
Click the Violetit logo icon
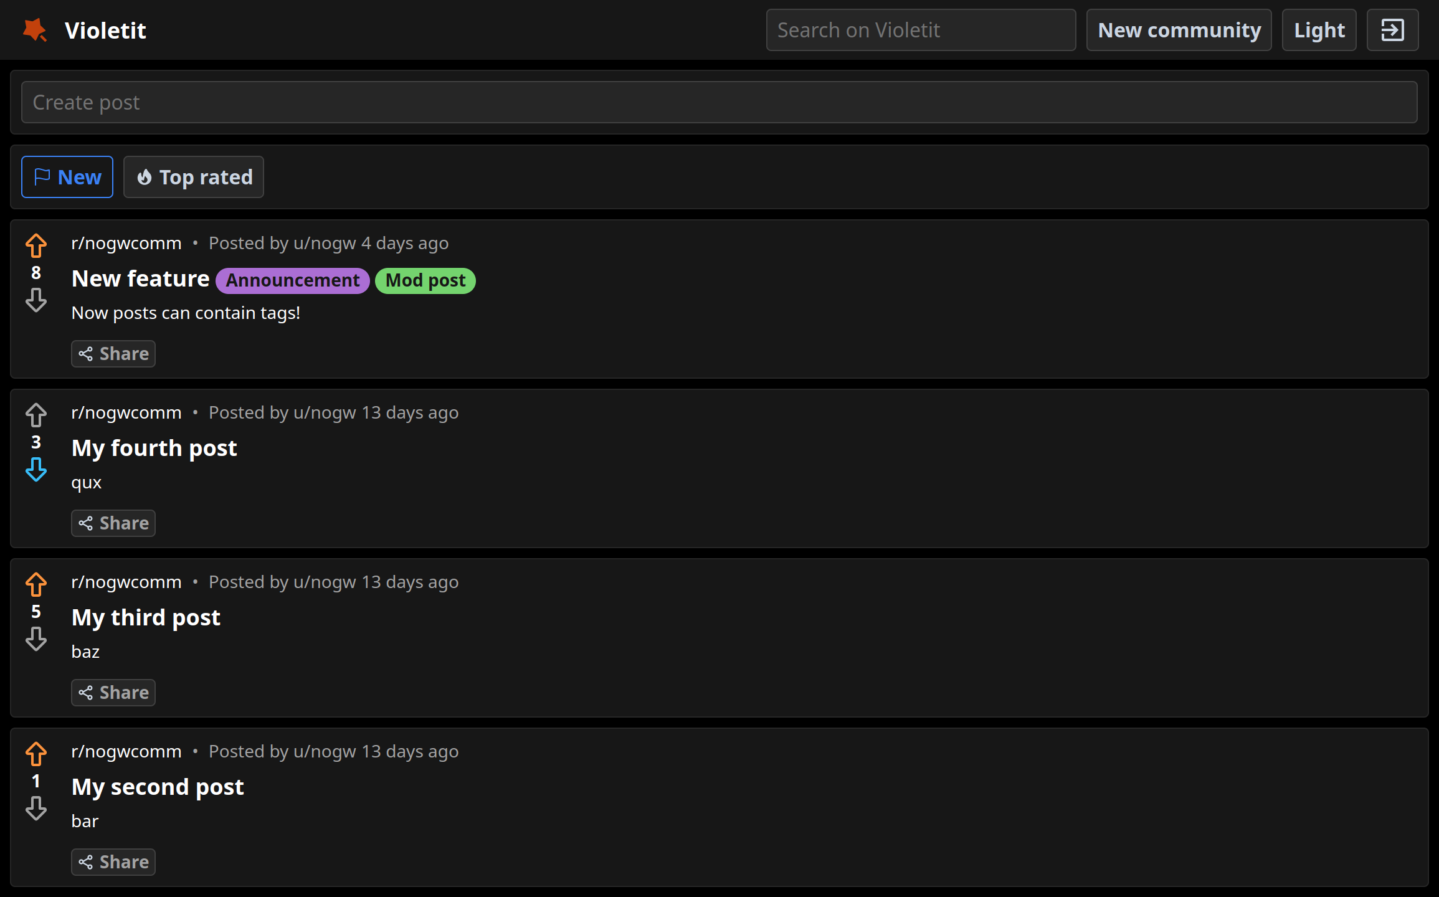coord(35,30)
